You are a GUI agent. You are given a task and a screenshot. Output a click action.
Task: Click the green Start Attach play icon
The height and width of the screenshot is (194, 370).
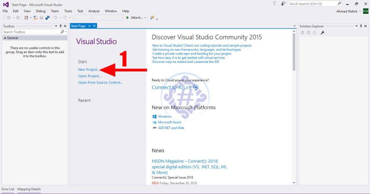pos(128,17)
